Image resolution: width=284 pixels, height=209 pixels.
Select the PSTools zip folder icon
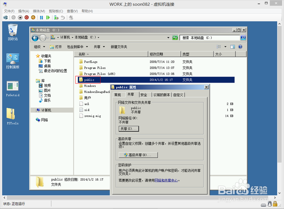coord(13,116)
